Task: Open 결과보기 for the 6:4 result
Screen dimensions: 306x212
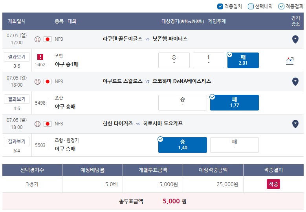Action: tap(16, 141)
